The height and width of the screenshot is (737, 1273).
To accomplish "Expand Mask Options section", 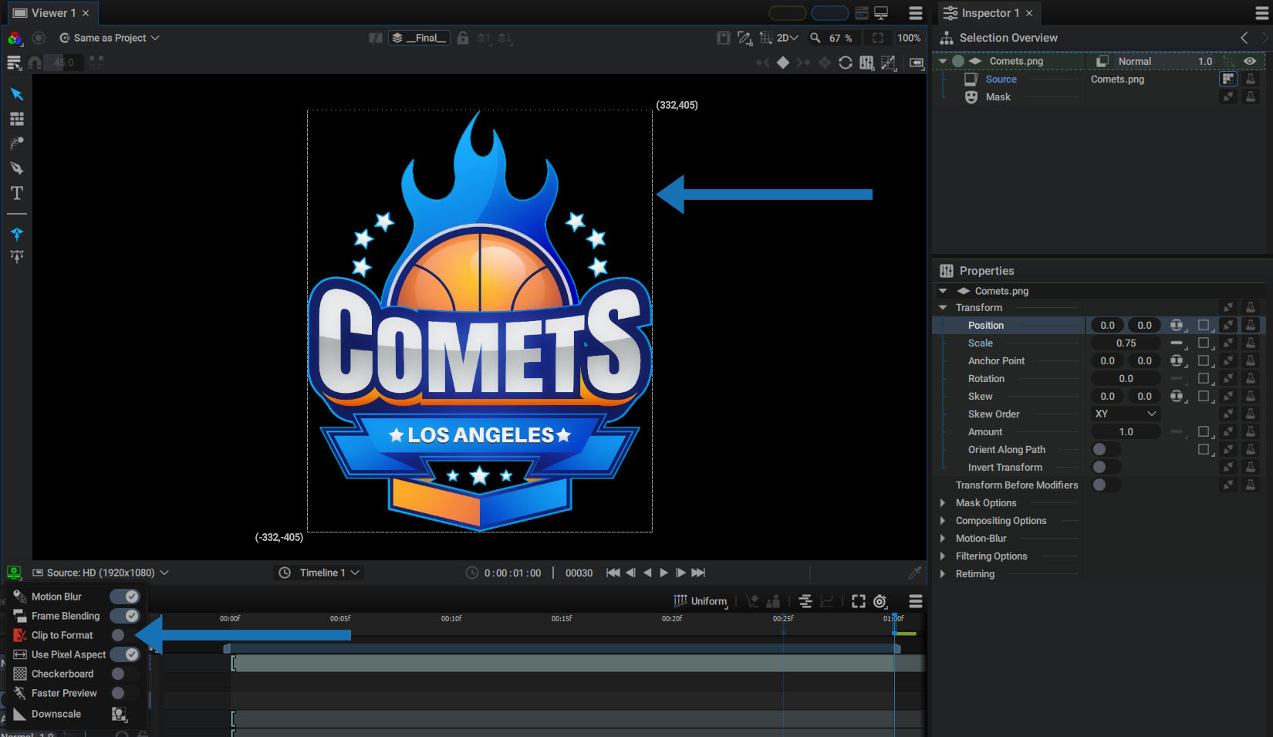I will pyautogui.click(x=943, y=502).
